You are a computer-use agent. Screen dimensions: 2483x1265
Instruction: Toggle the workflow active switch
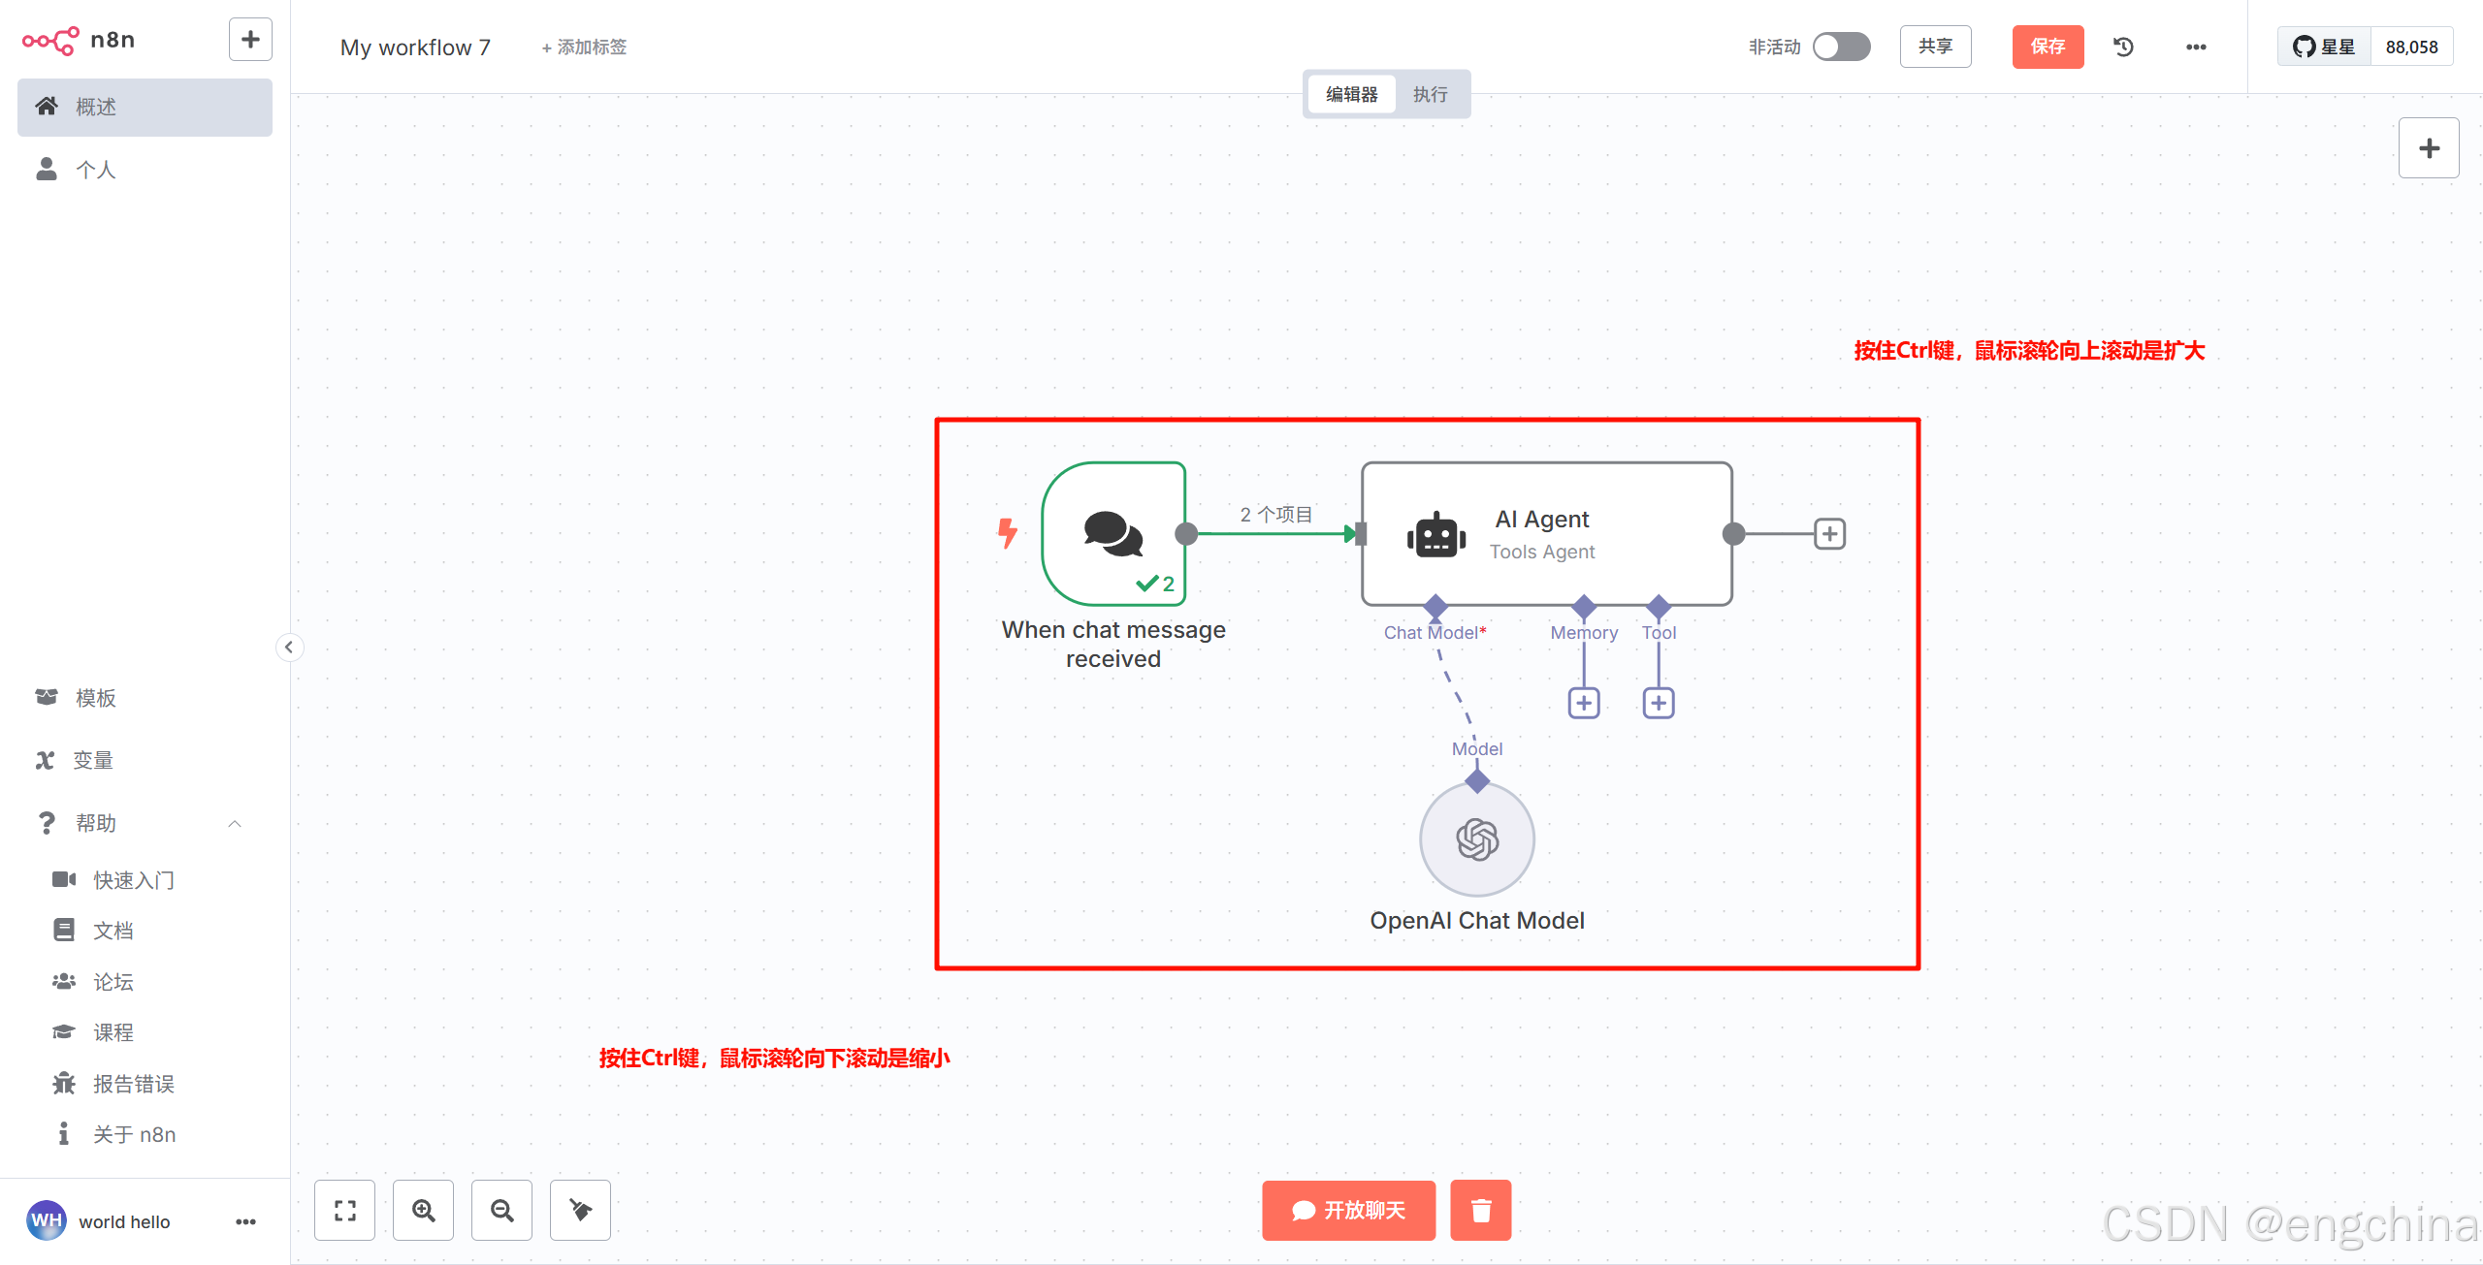click(x=1841, y=47)
